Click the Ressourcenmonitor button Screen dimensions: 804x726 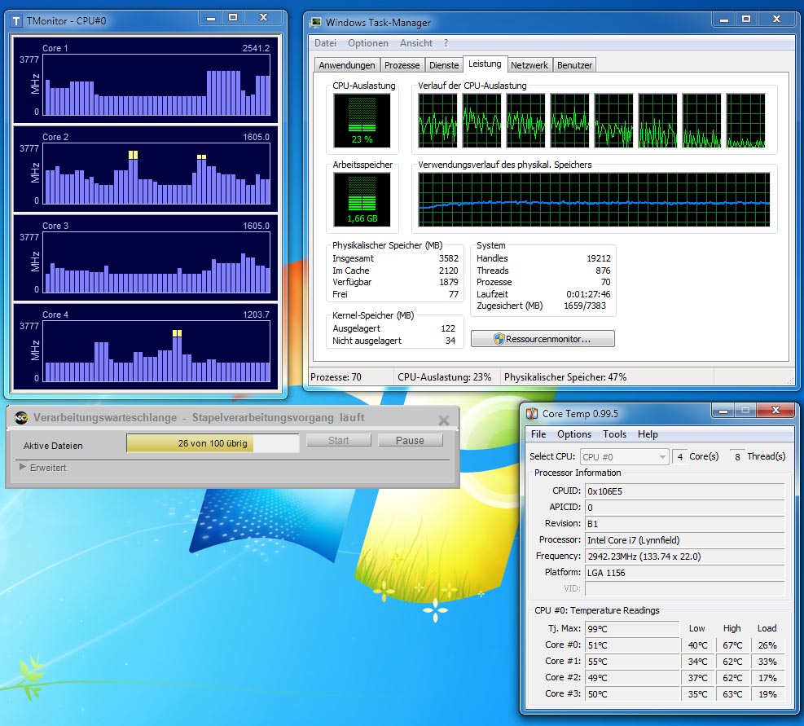[543, 339]
